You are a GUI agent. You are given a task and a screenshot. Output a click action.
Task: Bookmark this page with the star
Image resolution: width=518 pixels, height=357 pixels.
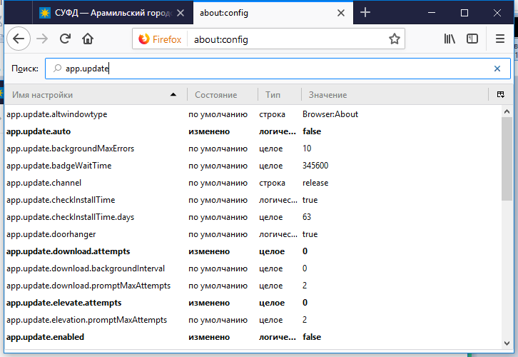[x=394, y=39]
